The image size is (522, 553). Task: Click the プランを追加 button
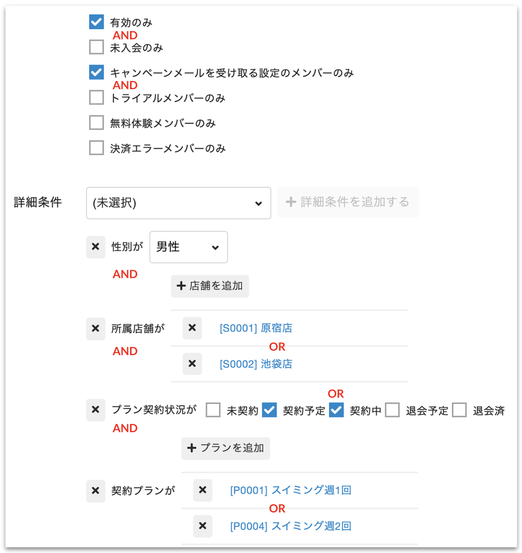point(225,448)
